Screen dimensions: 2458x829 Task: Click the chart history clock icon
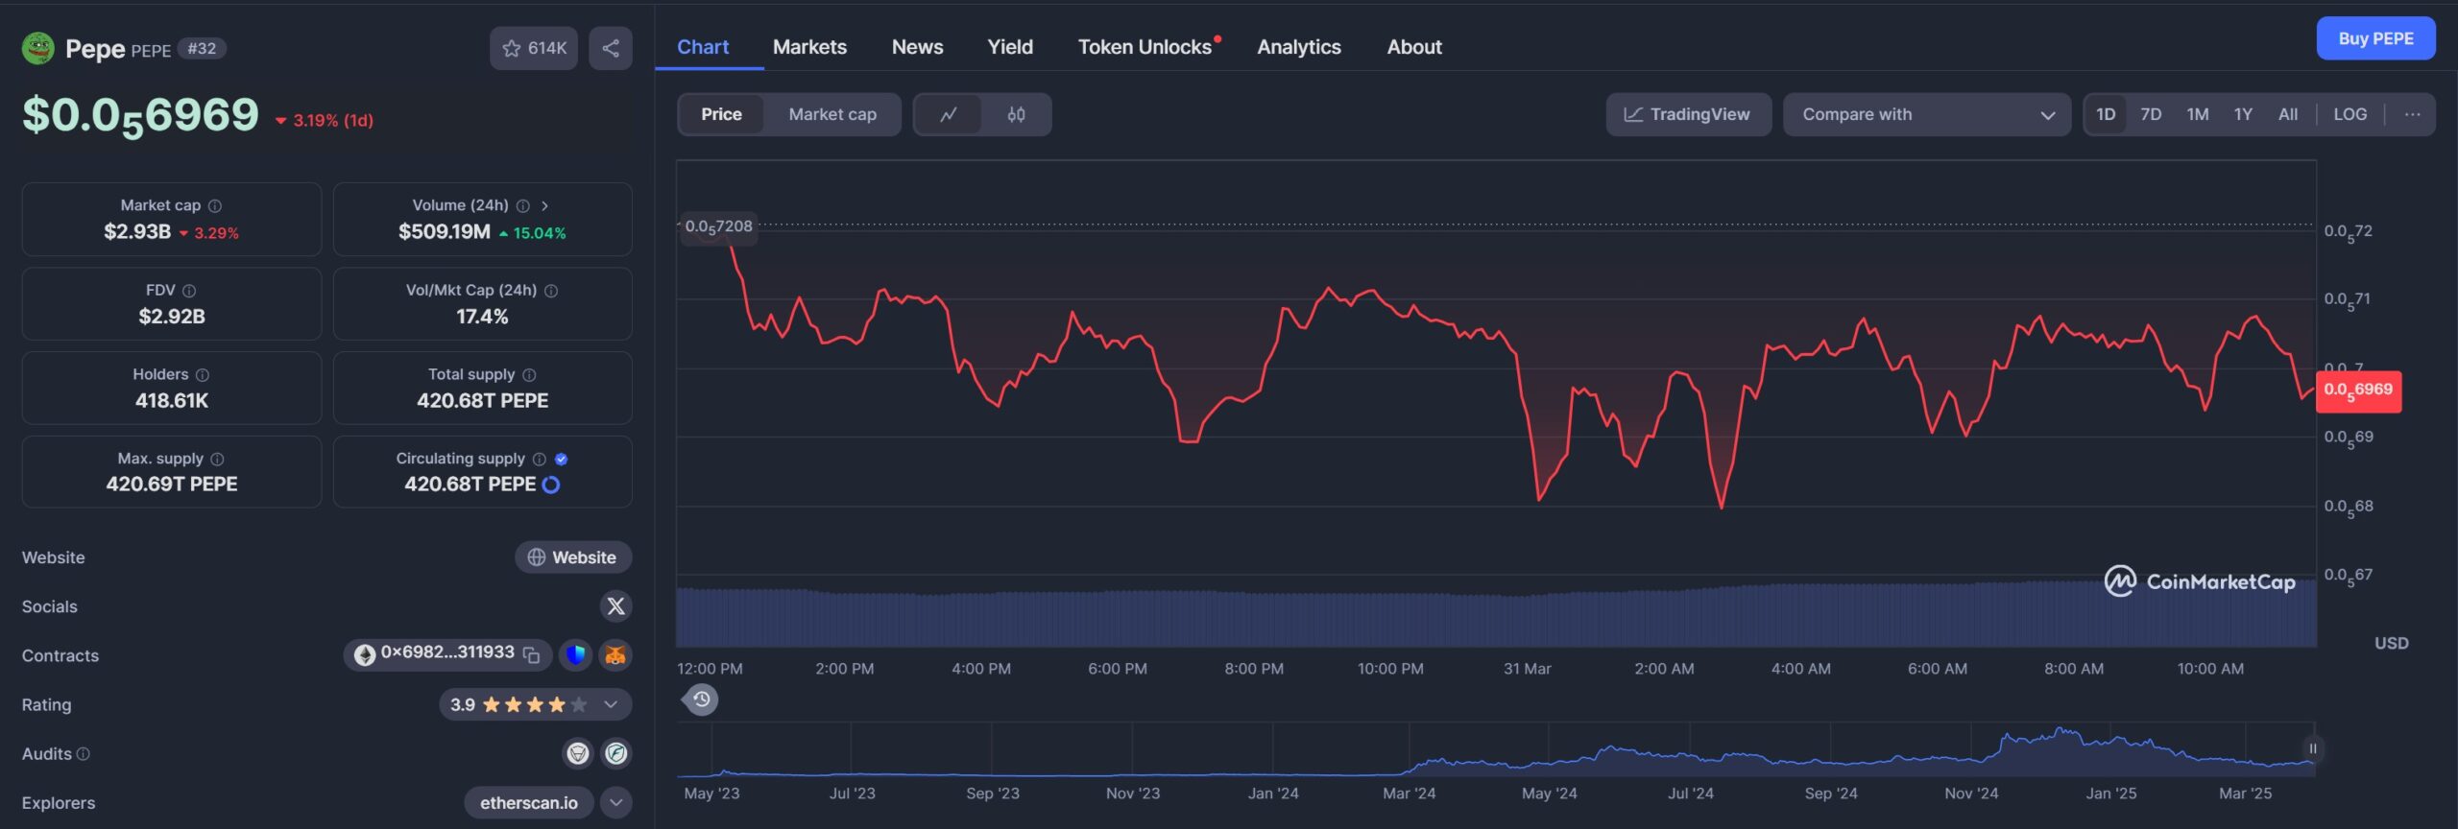pos(702,699)
